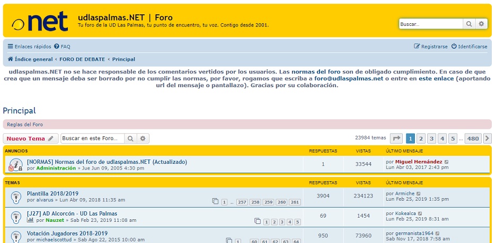Select pagination page 1

pos(410,138)
